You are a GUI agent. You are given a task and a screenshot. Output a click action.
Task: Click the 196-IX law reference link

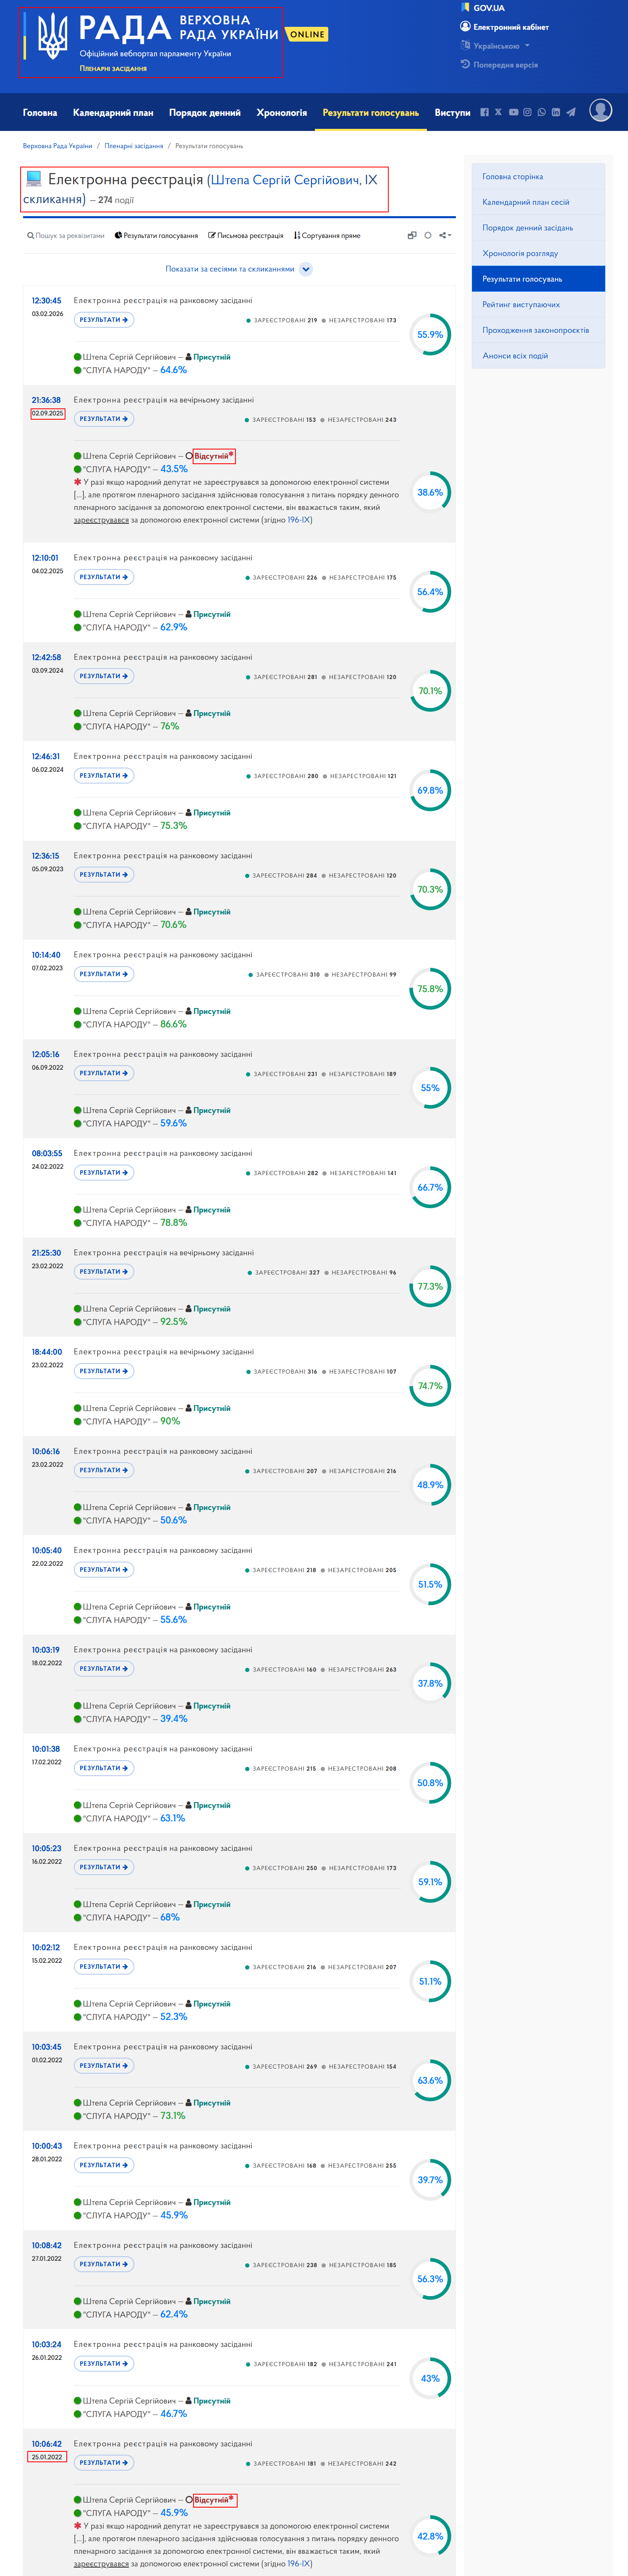[x=299, y=520]
